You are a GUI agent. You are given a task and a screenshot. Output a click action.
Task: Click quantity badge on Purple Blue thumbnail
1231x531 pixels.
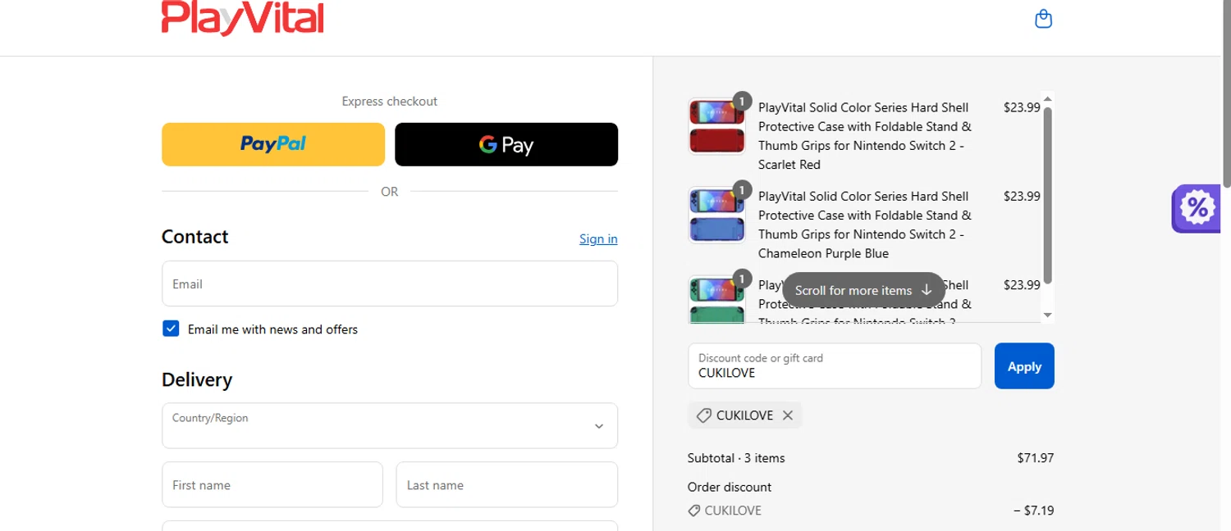point(742,189)
